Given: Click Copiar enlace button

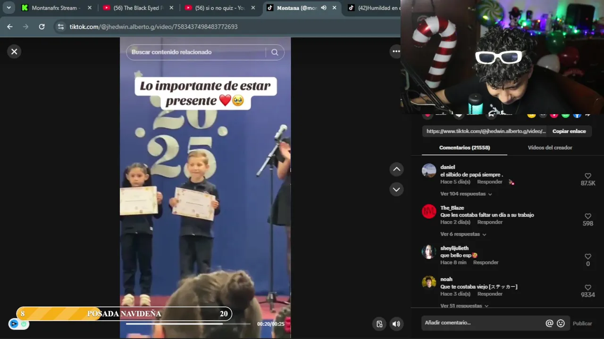Looking at the screenshot, I should pos(569,131).
